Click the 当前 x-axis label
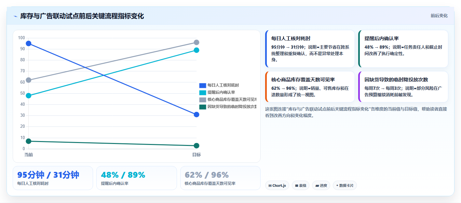 (x=29, y=155)
